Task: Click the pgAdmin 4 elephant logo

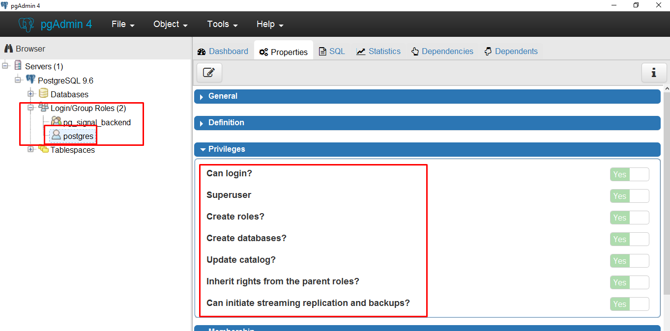Action: click(26, 25)
